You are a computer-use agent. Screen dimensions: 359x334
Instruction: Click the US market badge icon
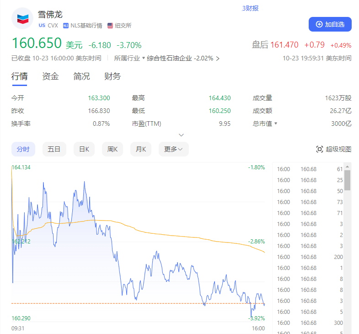(42, 26)
